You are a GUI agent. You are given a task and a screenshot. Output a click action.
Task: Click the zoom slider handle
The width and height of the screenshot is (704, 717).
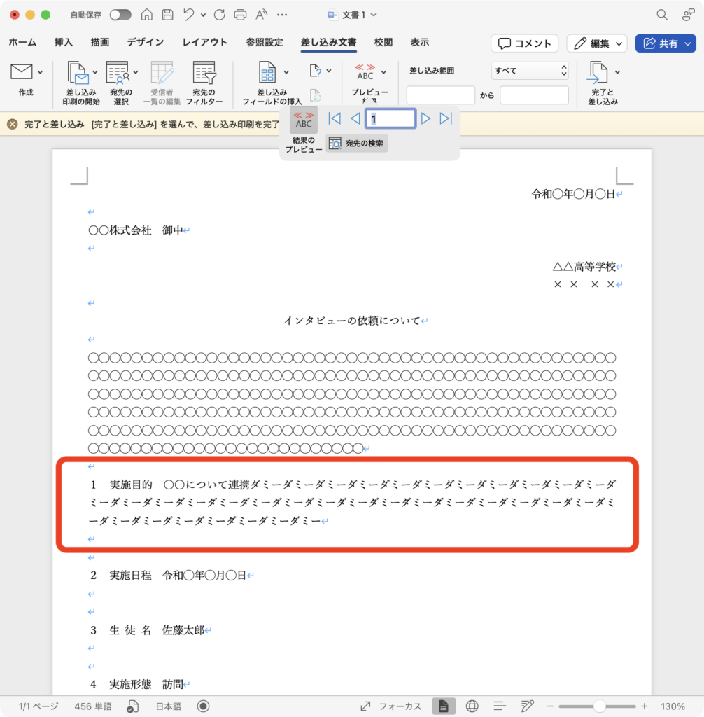(599, 706)
